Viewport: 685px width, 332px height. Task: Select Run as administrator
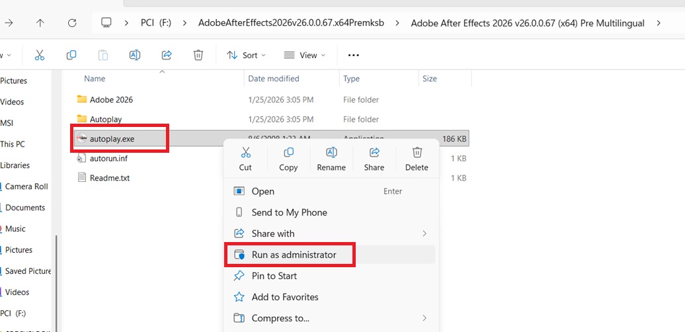(x=331, y=255)
